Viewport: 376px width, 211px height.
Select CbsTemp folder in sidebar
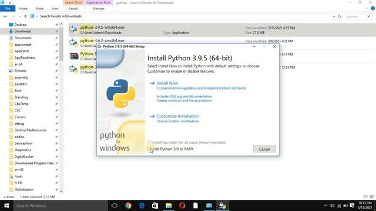point(21,104)
